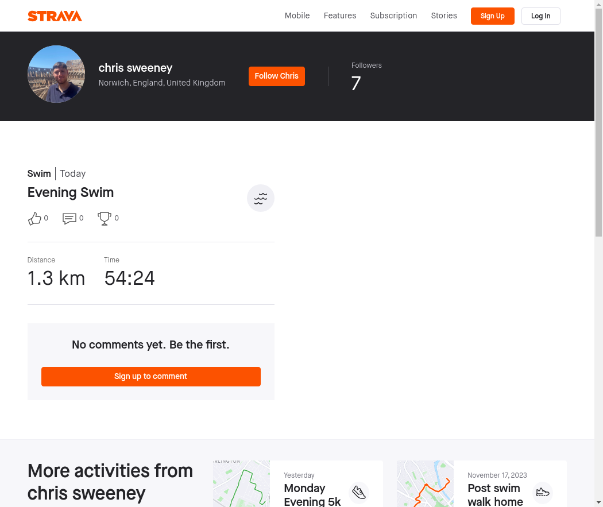Open chris sweeney's profile photo
603x507 pixels.
[x=56, y=74]
